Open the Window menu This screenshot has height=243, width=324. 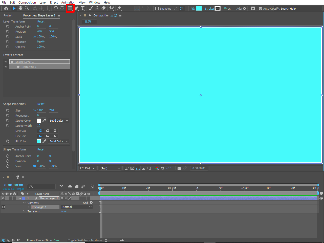95,2
